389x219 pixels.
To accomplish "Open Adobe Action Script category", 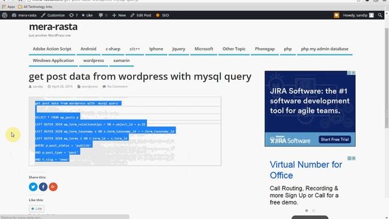I will (52, 49).
